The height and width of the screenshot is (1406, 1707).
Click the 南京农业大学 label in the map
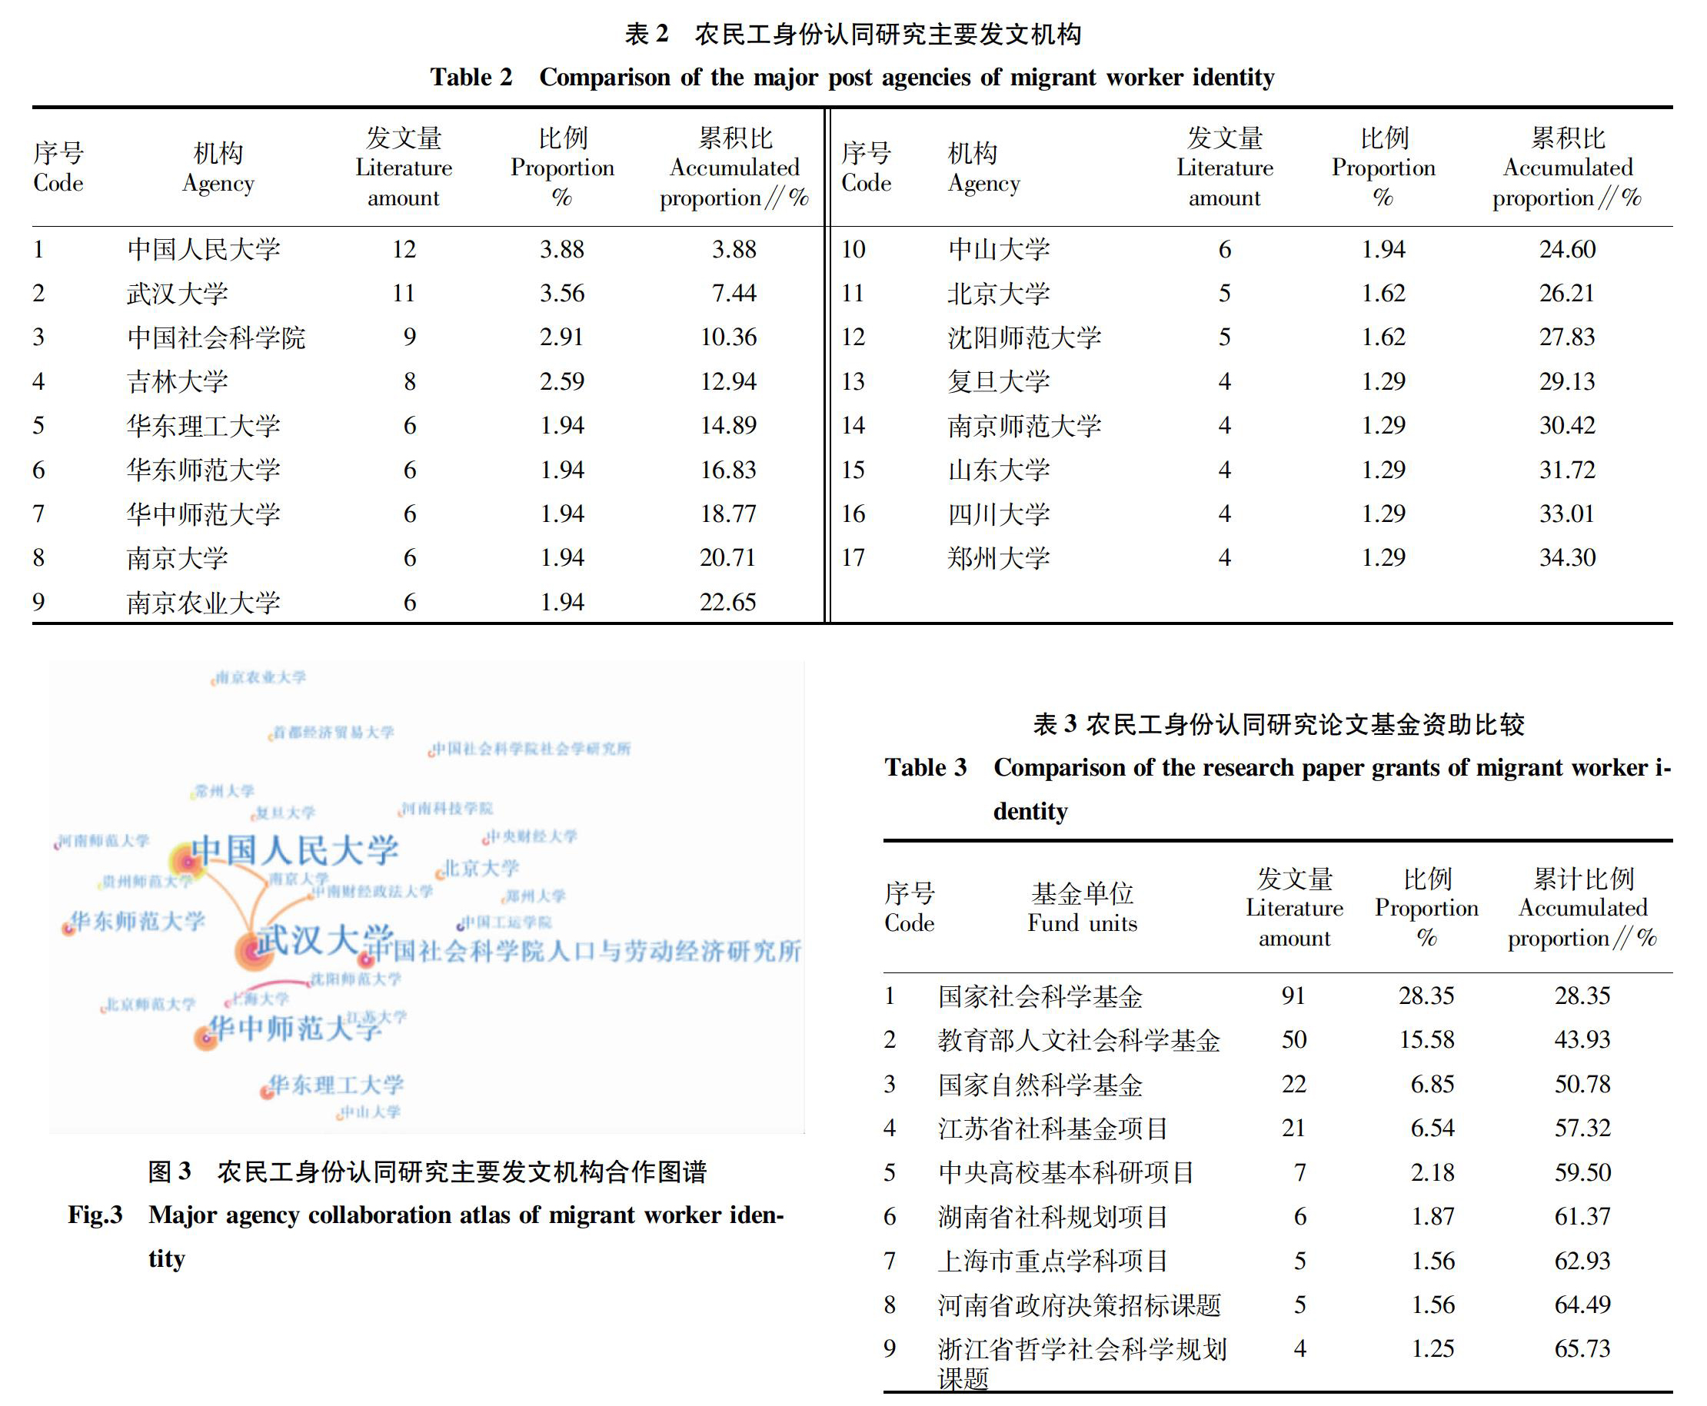tap(261, 677)
